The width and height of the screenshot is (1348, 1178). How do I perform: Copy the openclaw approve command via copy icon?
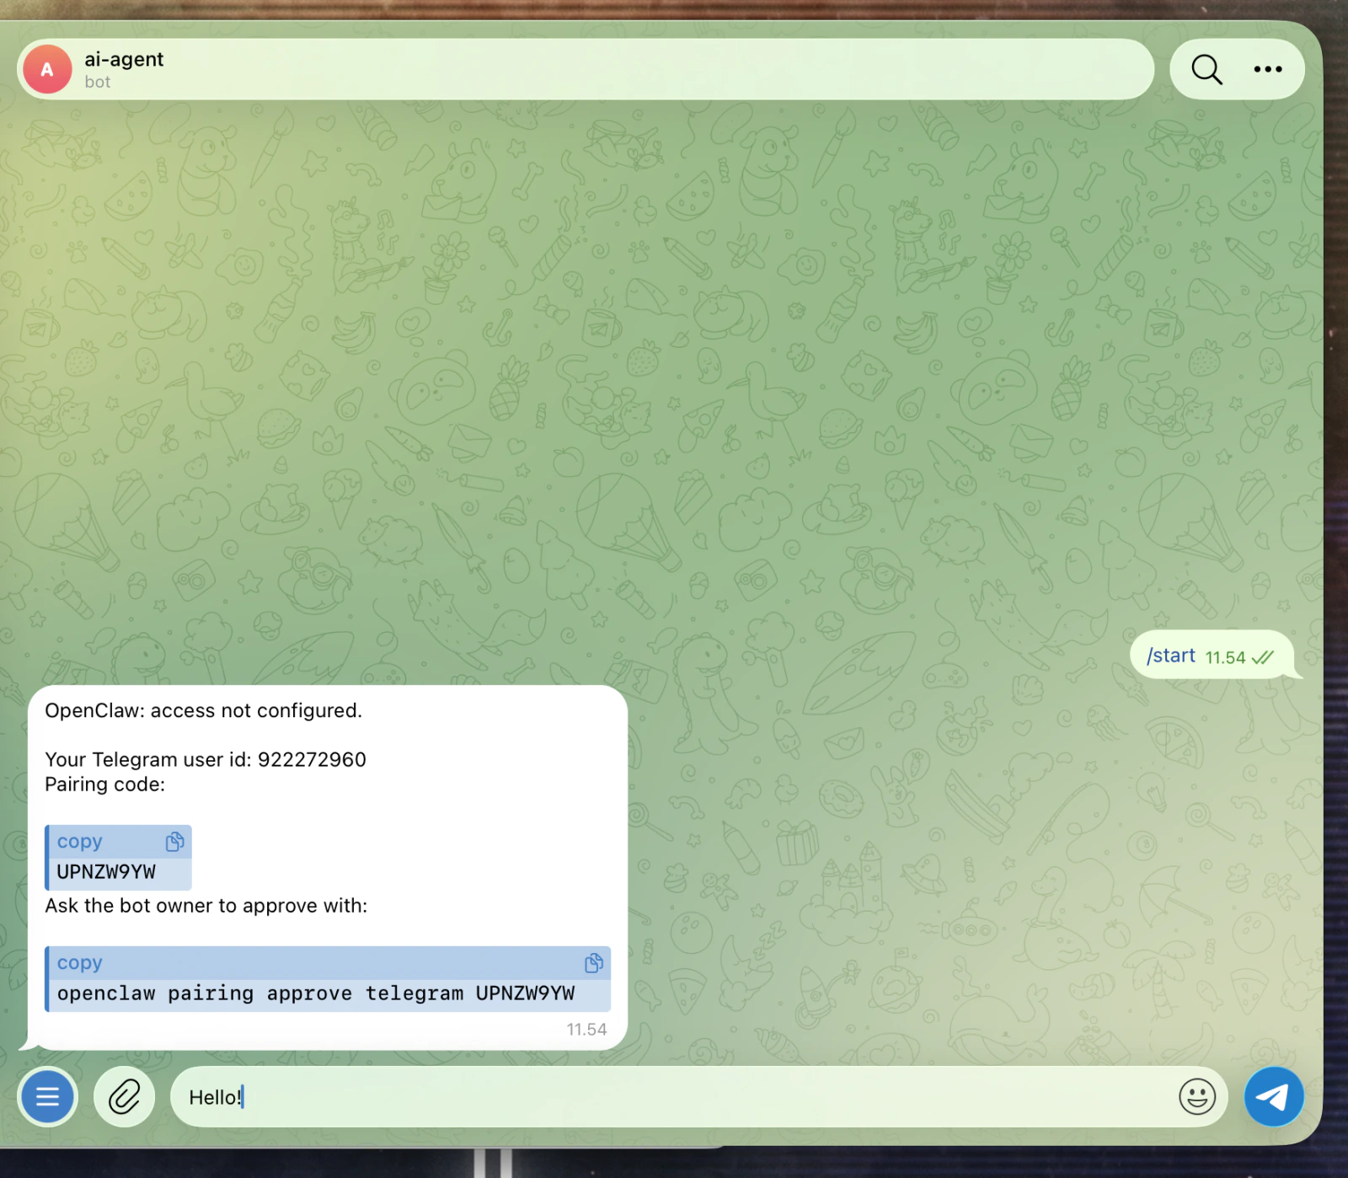(594, 962)
